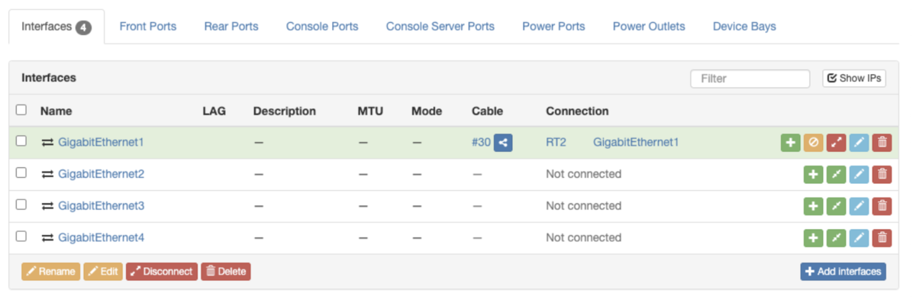This screenshot has height=303, width=916.
Task: Tick the checkbox for GigabitEthernet1
Action: coord(21,141)
